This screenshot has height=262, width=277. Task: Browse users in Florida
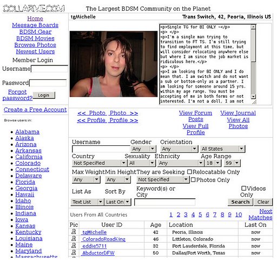click(25, 182)
